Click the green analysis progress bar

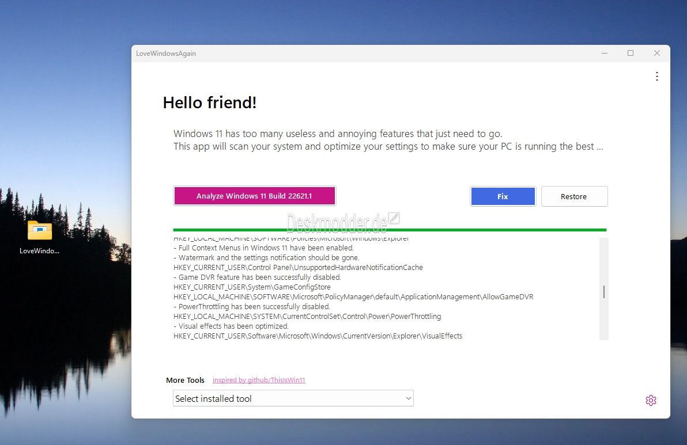click(390, 230)
